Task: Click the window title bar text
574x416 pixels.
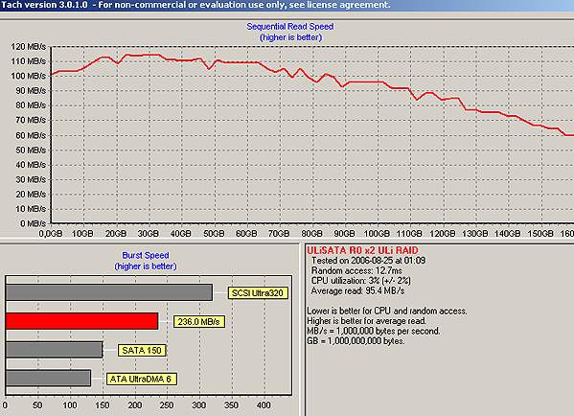Action: coord(195,5)
